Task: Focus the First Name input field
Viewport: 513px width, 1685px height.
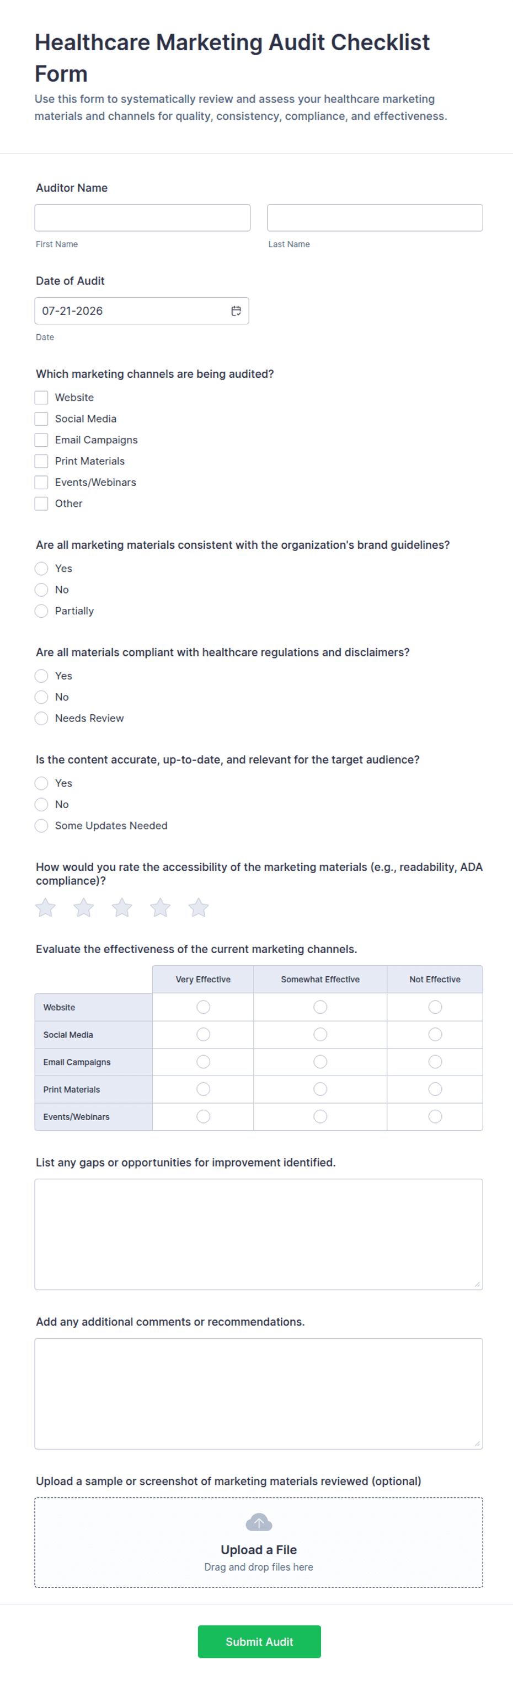Action: tap(143, 218)
